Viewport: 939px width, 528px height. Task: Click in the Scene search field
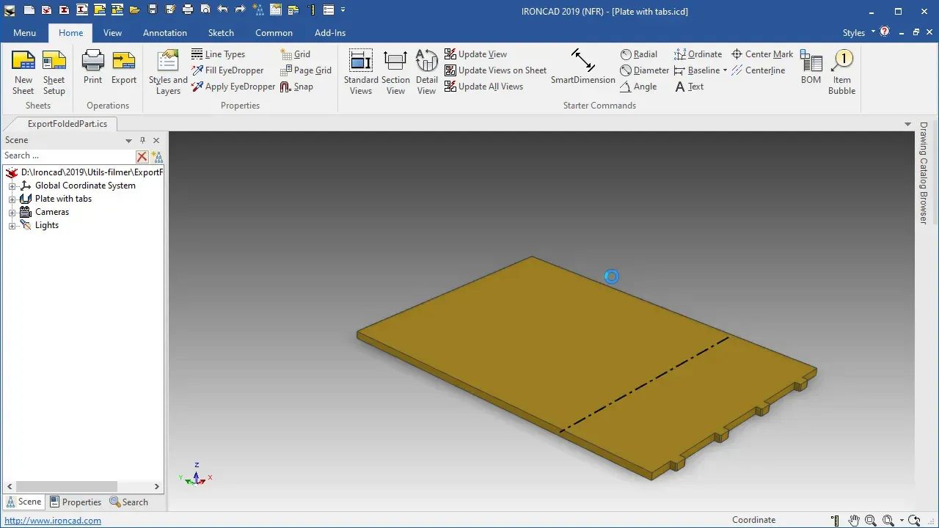[x=68, y=155]
